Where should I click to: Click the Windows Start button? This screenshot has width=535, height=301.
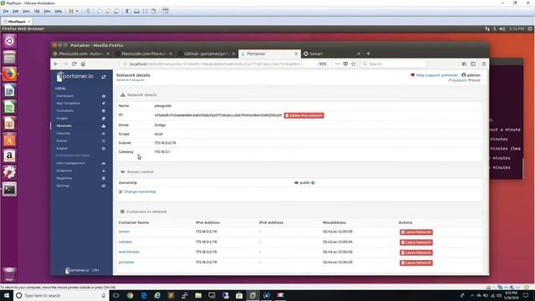pyautogui.click(x=7, y=295)
